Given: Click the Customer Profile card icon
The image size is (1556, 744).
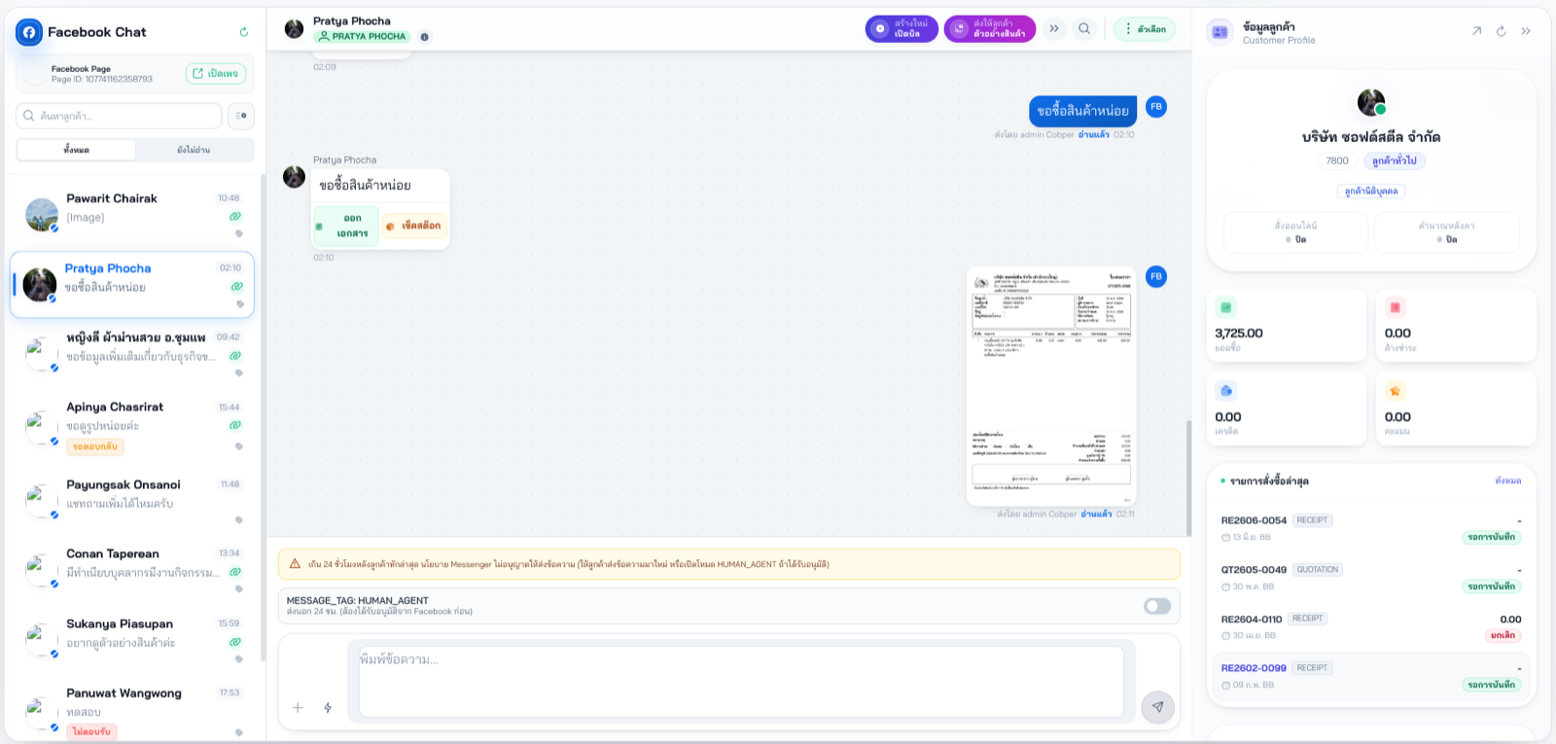Looking at the screenshot, I should point(1220,32).
